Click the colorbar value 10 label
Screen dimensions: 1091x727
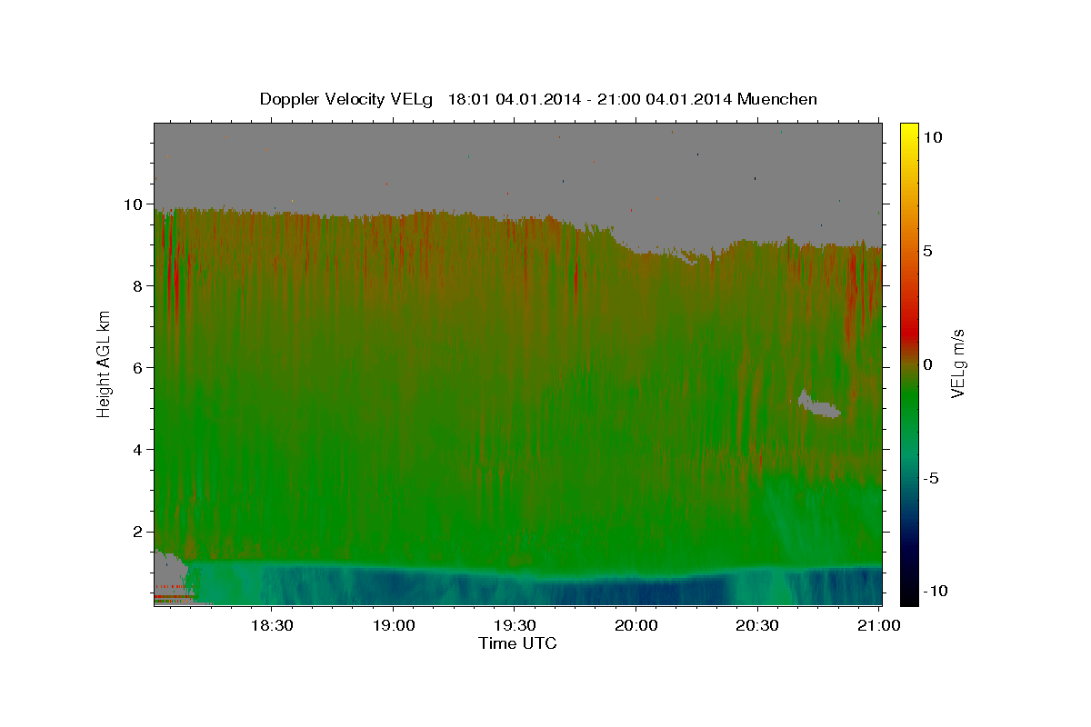pos(933,136)
